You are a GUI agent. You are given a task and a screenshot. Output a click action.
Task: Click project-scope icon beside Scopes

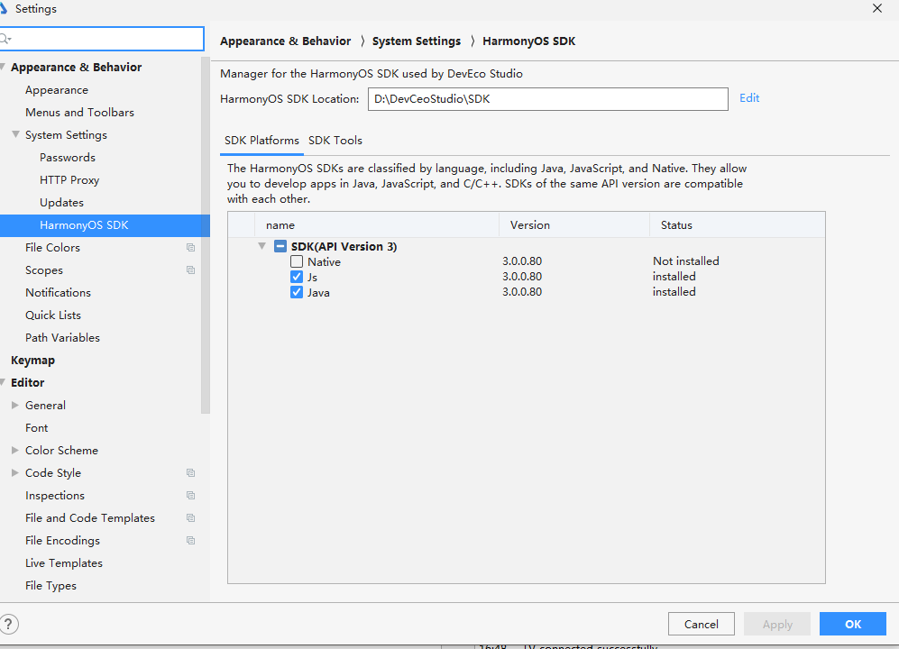coord(190,270)
